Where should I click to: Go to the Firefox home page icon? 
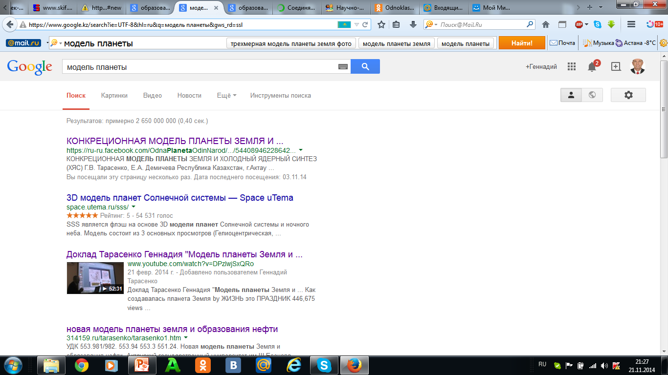[x=546, y=24]
